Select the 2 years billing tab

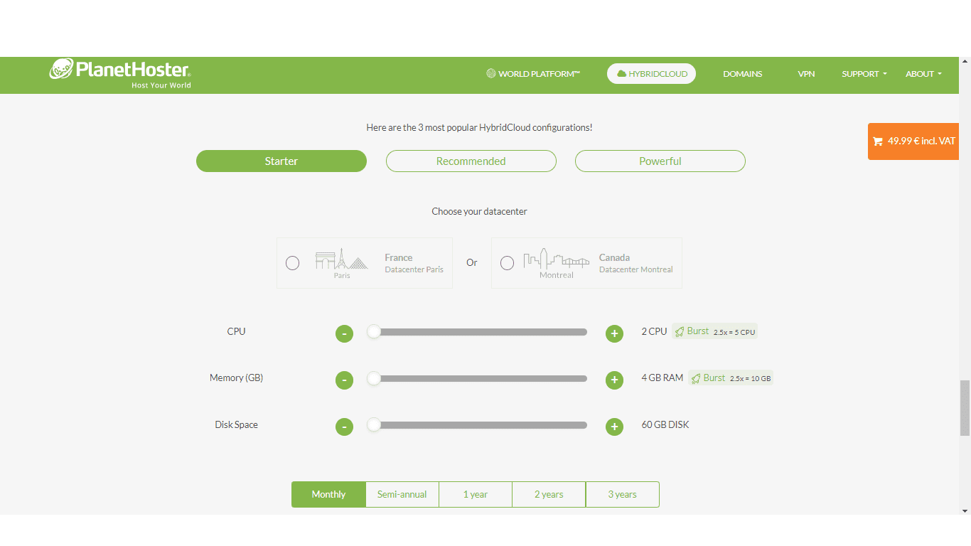tap(549, 494)
